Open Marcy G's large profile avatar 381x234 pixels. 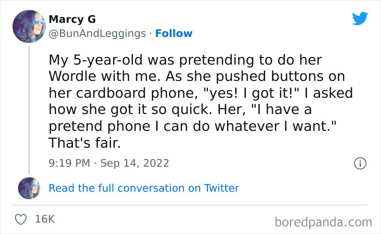pyautogui.click(x=29, y=26)
